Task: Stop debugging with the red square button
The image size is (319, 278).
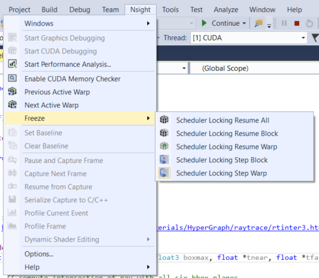Action: [297, 23]
